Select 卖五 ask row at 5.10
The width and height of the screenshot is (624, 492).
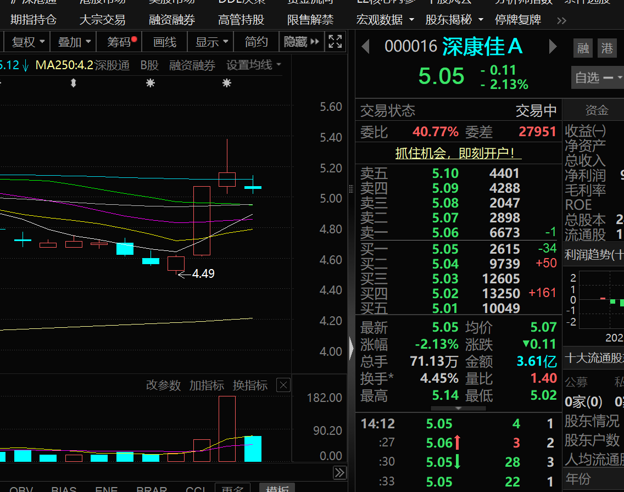tap(458, 174)
